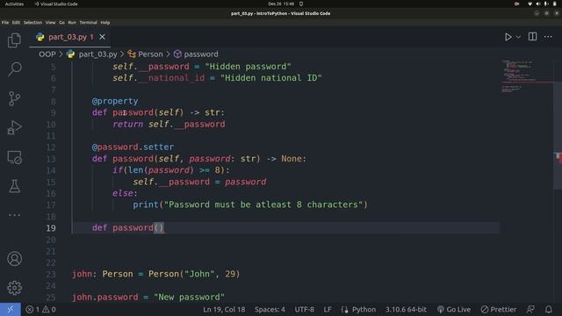Screen dimensions: 562x316
Task: Click the @property decorator text
Action: pos(115,101)
